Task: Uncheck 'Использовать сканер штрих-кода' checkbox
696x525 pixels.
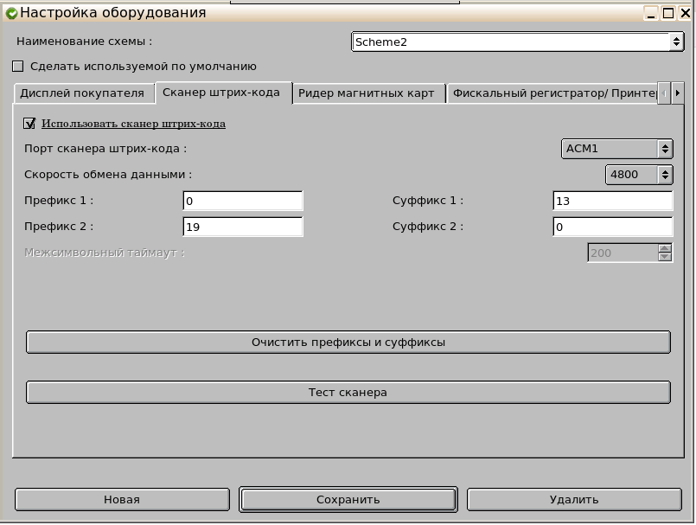Action: (x=29, y=124)
